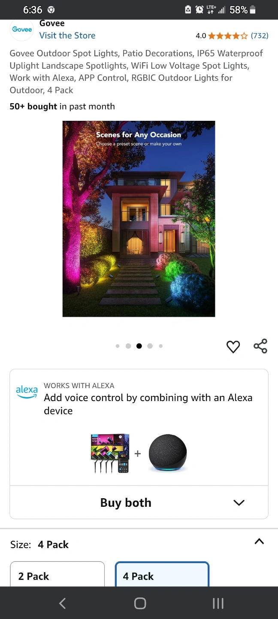Tap the Govee spotlights bundle thumbnail
Viewport: 278px width, 619px height.
(x=110, y=454)
